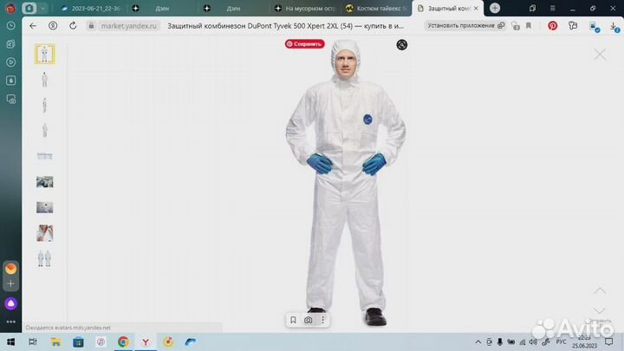Image resolution: width=624 pixels, height=351 pixels.
Task: Open history clock icon in sidebar
Action: point(10,25)
